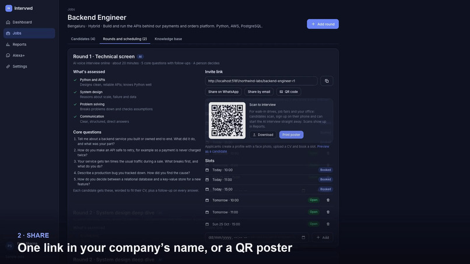Click Booked badge on Today 10:00

click(x=325, y=170)
